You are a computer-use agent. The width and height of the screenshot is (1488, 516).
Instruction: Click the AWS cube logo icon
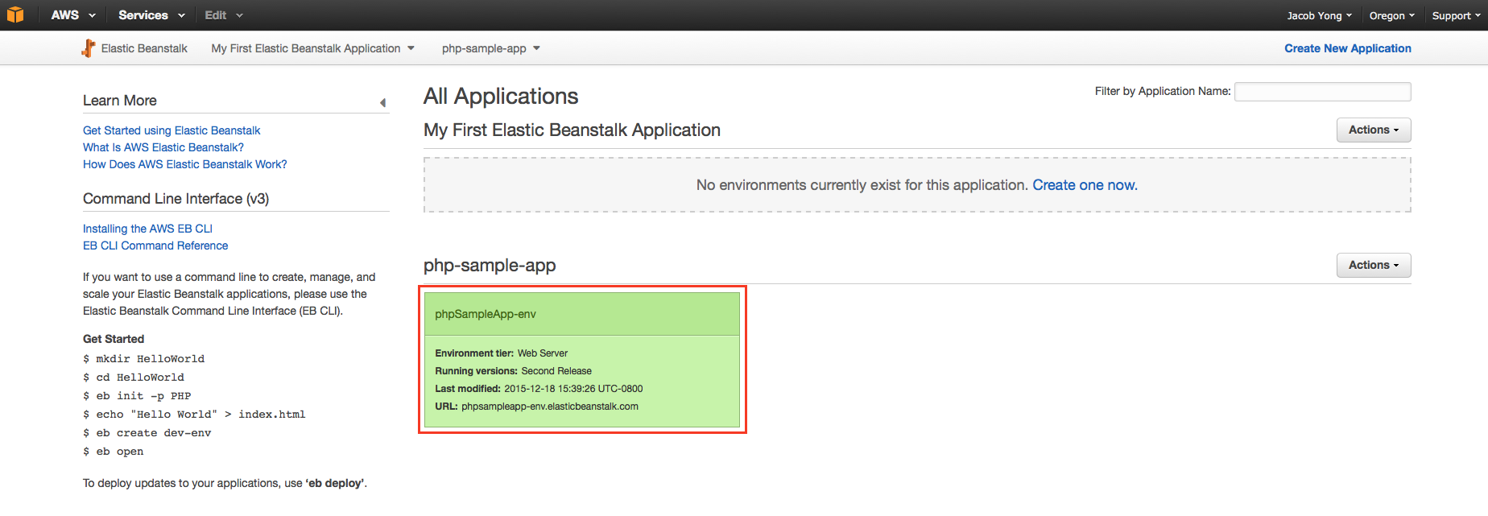point(15,14)
